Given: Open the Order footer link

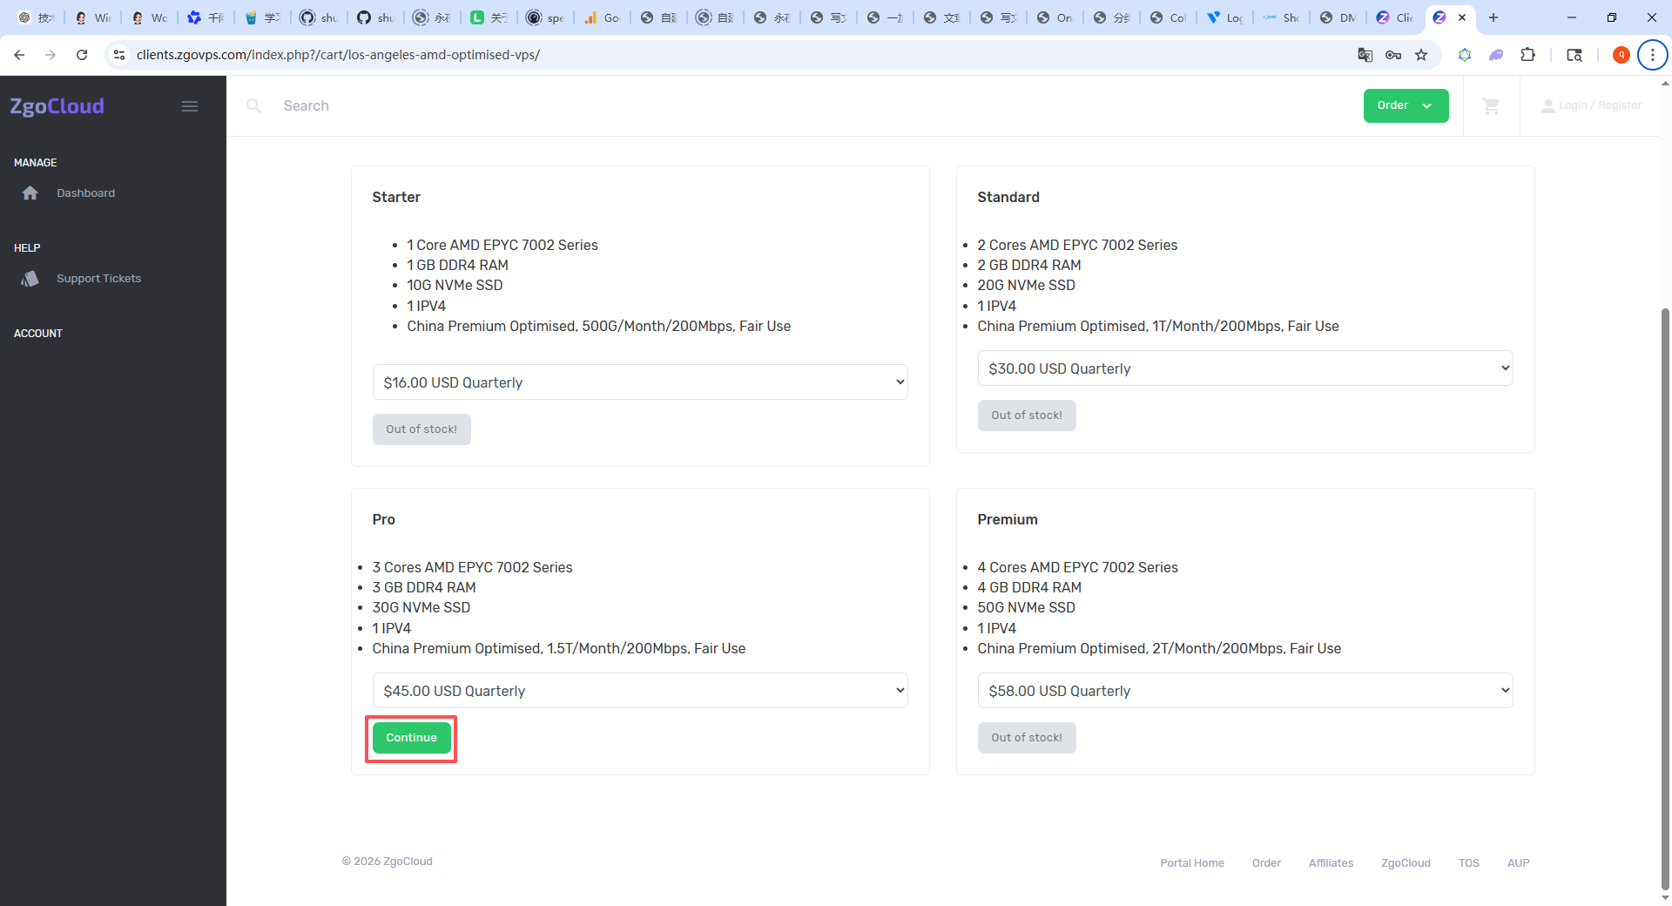Looking at the screenshot, I should coord(1266,863).
